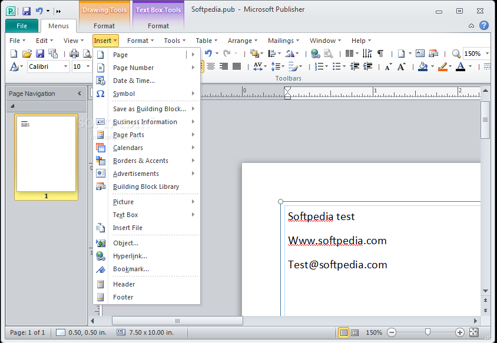This screenshot has height=343, width=497.
Task: Open the Drawing Tools Format tab
Action: point(104,26)
